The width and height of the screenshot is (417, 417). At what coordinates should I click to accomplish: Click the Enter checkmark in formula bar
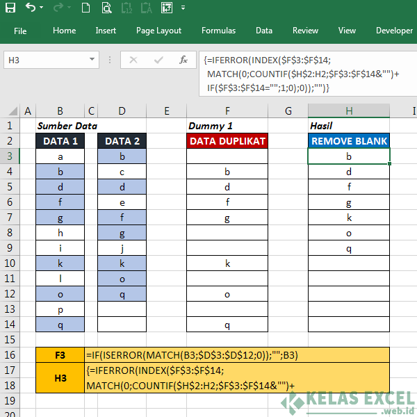158,60
